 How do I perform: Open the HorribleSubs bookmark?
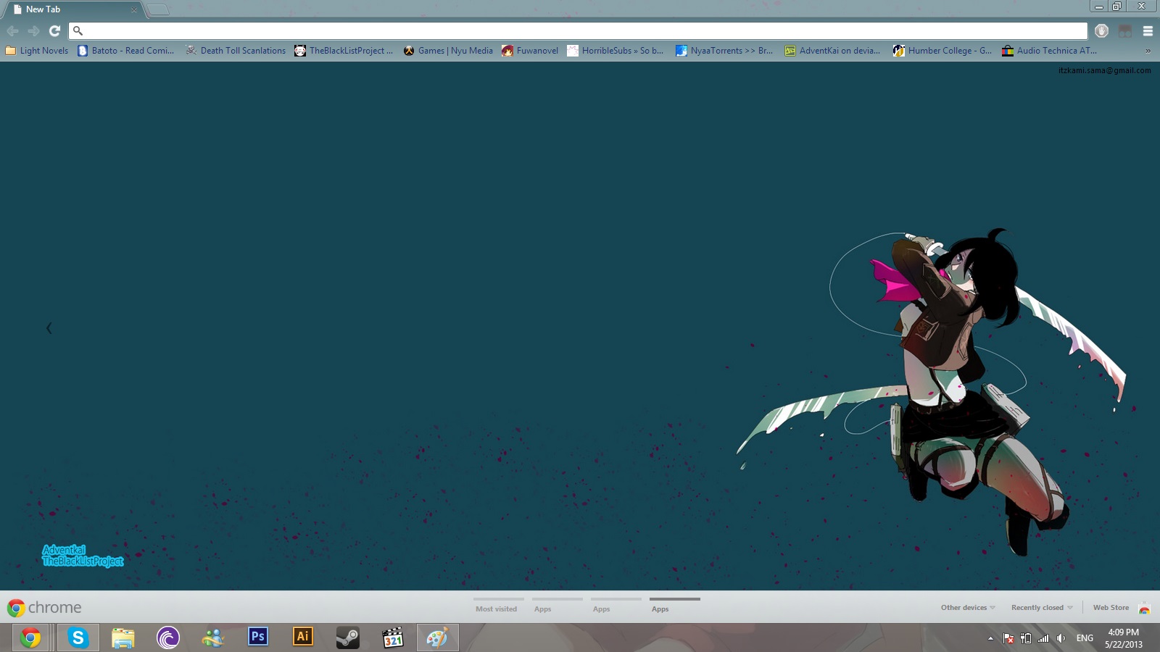[x=616, y=51]
